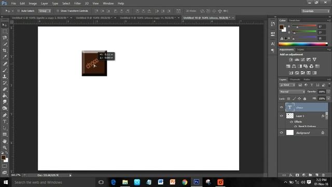Add Levels adjustment layer
The width and height of the screenshot is (332, 187).
point(297,60)
